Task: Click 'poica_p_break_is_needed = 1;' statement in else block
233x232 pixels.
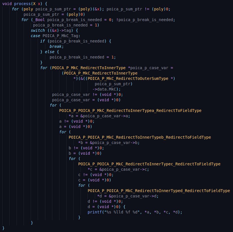Action: [x=83, y=57]
